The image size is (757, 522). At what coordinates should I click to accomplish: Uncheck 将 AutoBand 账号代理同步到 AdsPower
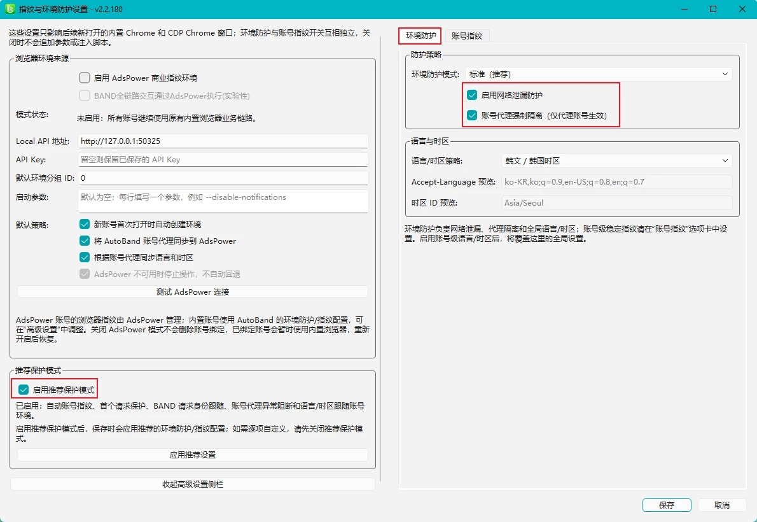85,241
